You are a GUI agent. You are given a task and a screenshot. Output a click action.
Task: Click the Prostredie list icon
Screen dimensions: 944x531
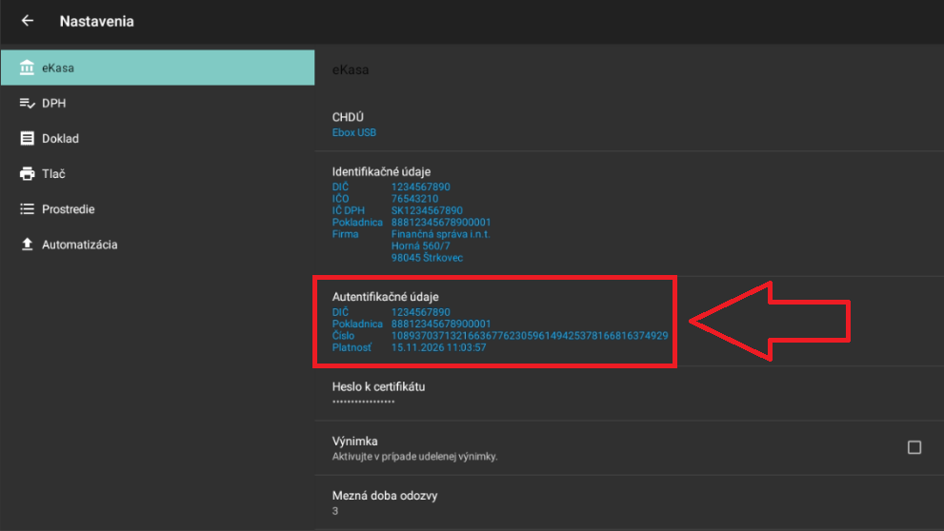click(27, 209)
